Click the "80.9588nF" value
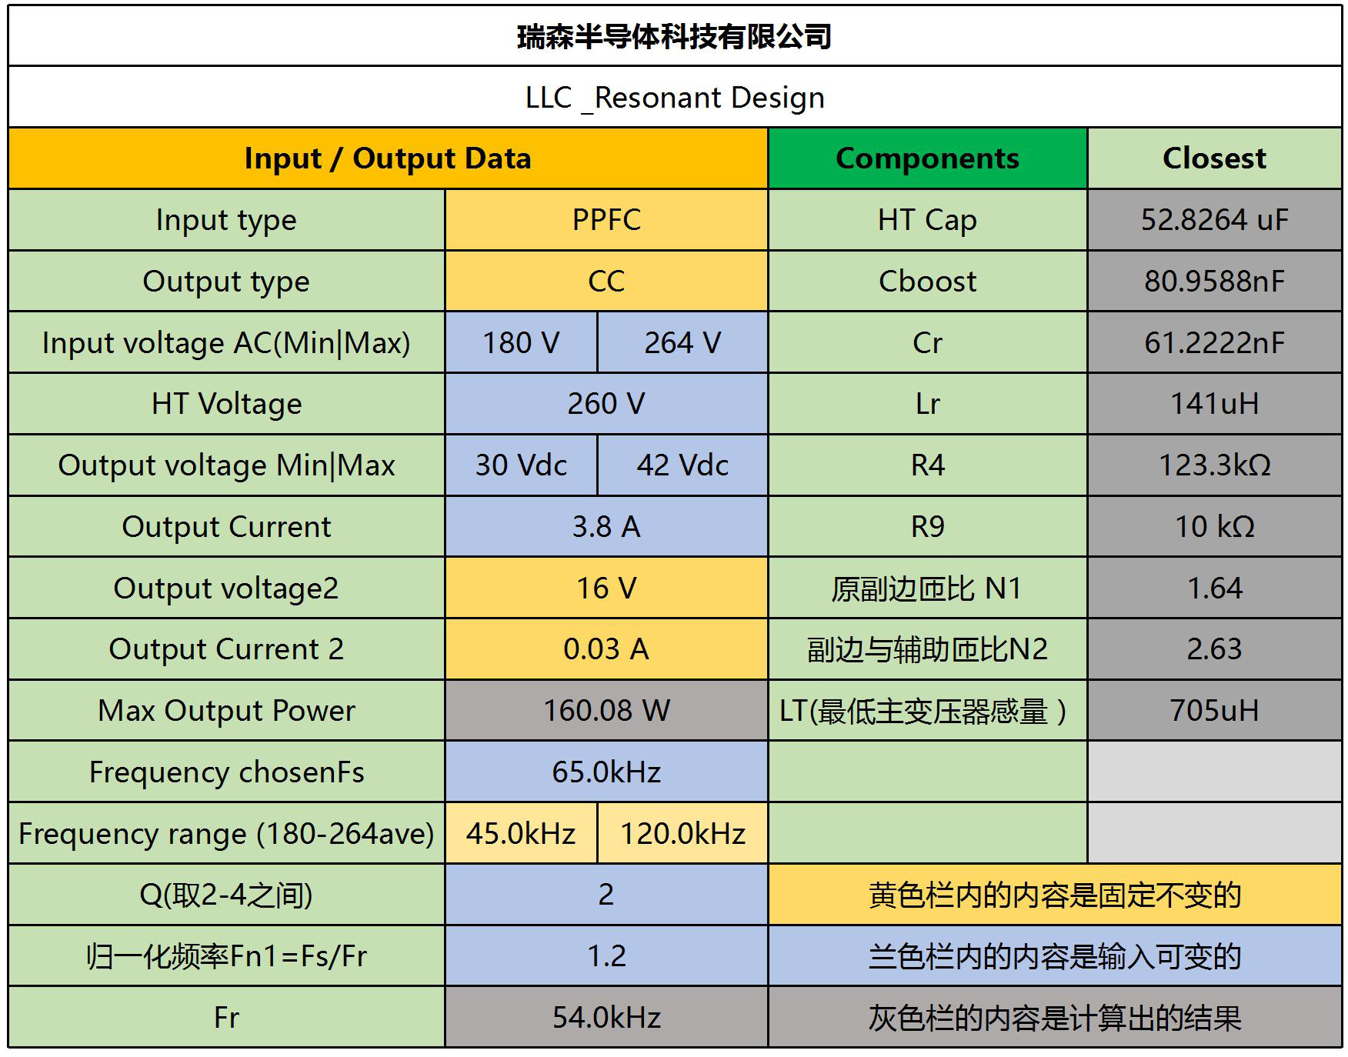Image resolution: width=1348 pixels, height=1057 pixels. tap(1215, 282)
